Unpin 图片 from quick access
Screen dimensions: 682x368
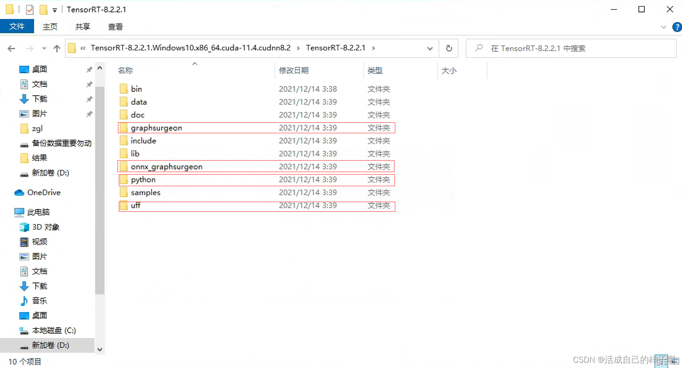[89, 113]
